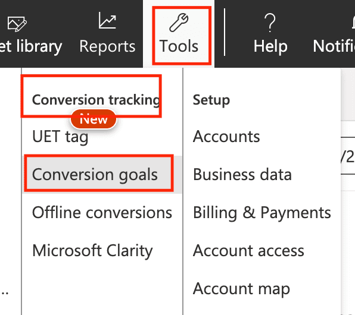Open Microsoft Clarity menu item
Image resolution: width=355 pixels, height=315 pixels.
coord(92,251)
